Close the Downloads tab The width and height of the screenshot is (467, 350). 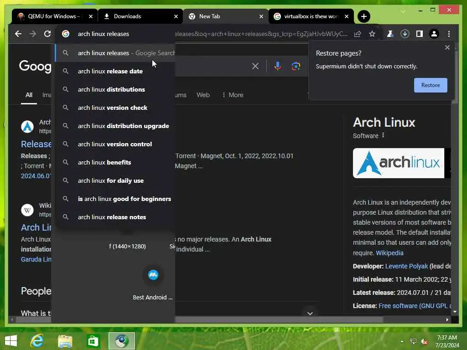click(176, 16)
